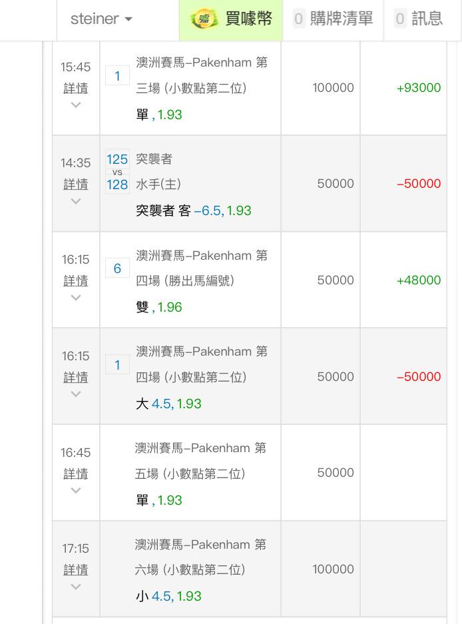Viewport: 462px width, 624px height.
Task: Click the +93000 result amount
Action: (x=419, y=87)
